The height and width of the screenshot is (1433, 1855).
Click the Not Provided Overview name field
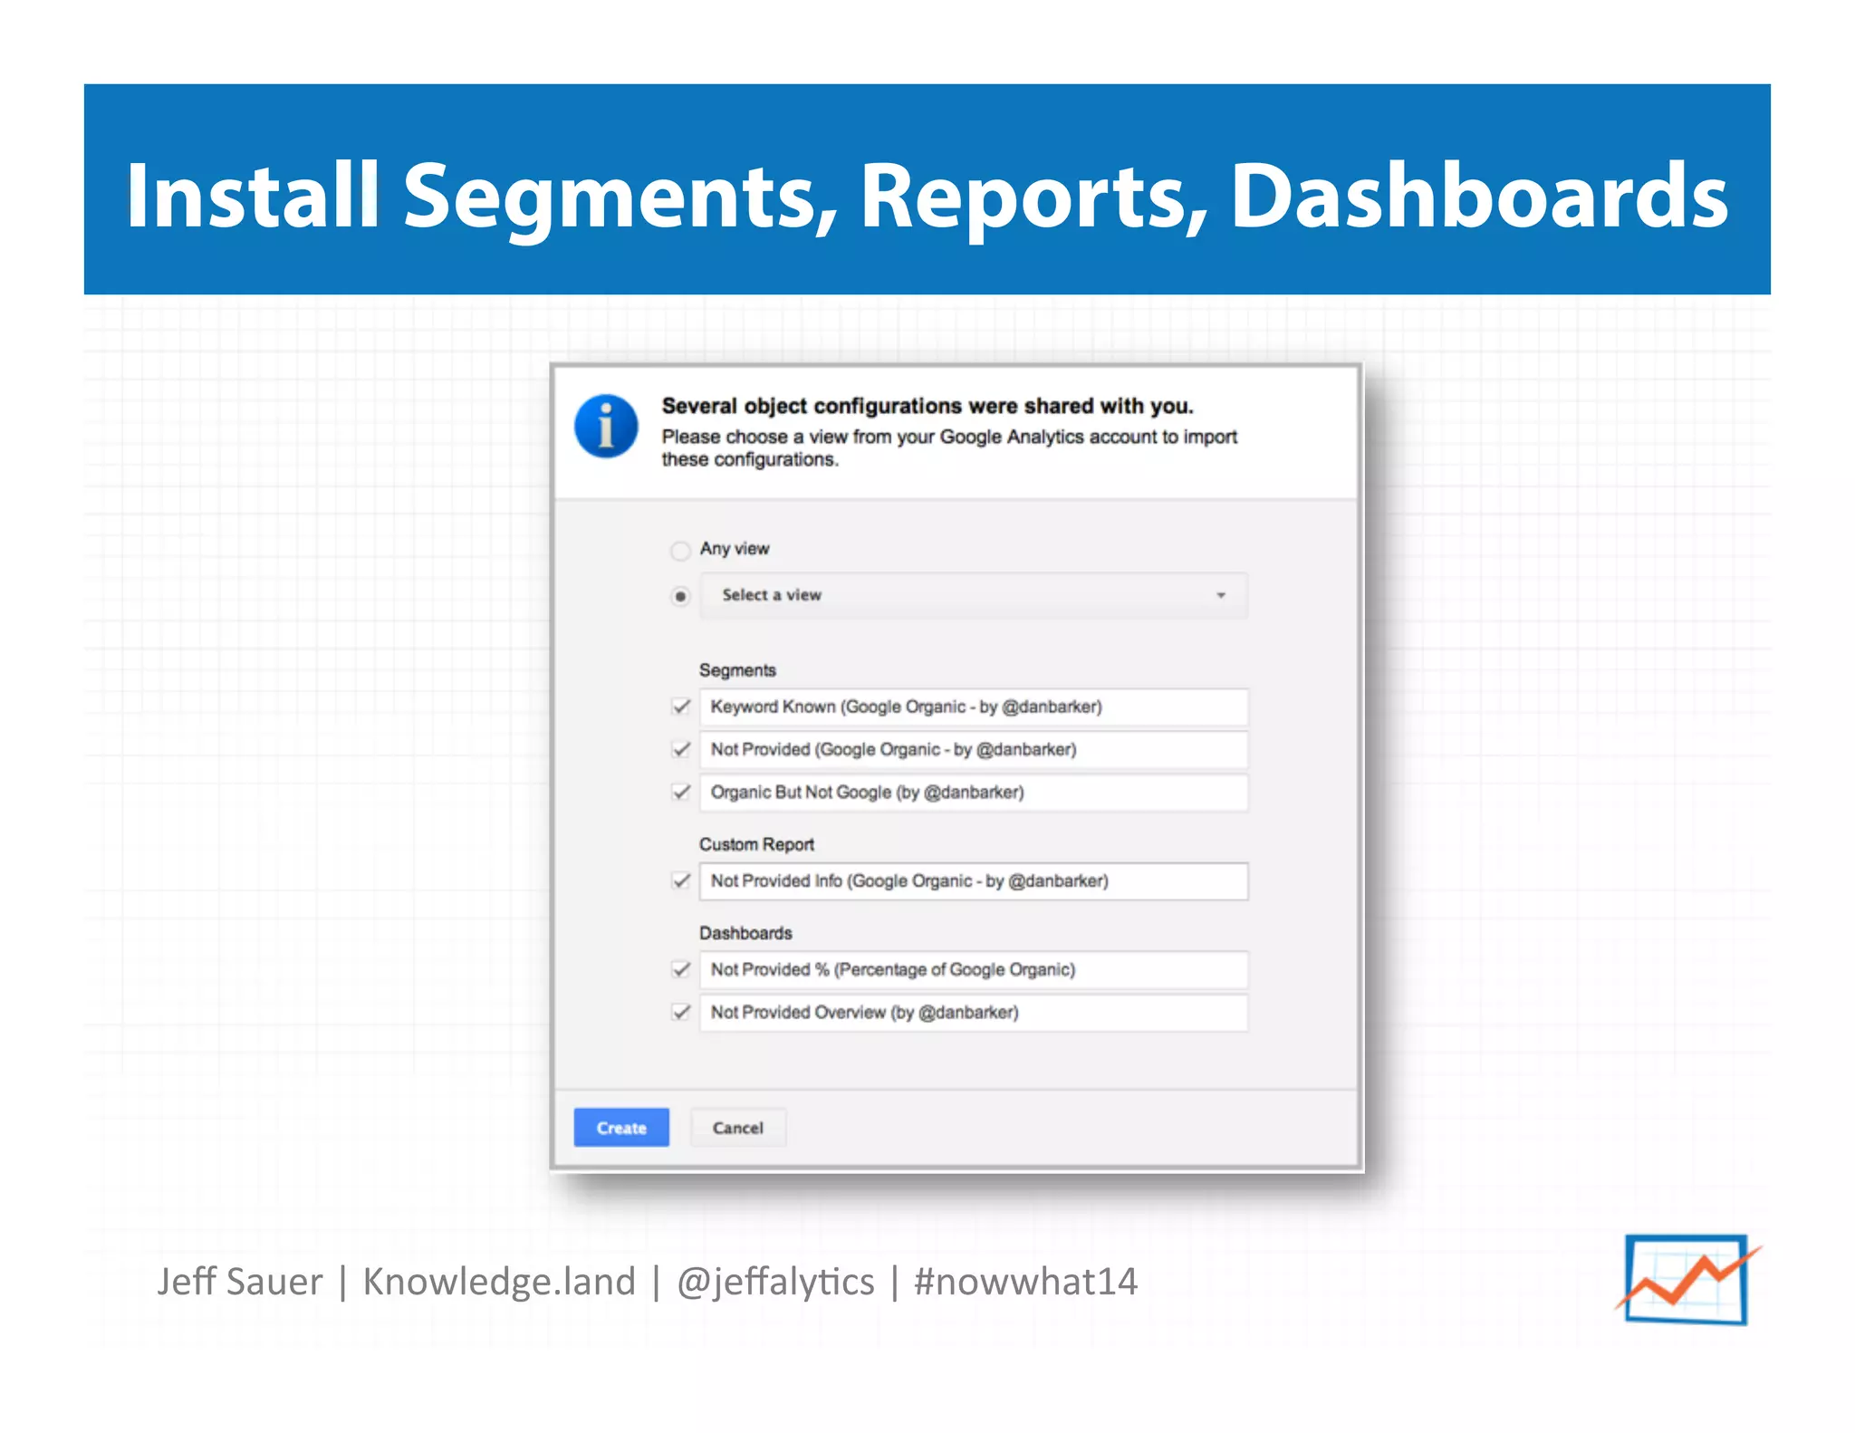coord(973,1012)
